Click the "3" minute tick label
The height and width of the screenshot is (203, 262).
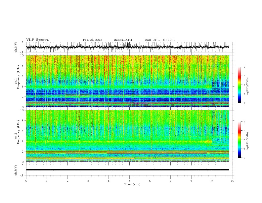coord(88,181)
